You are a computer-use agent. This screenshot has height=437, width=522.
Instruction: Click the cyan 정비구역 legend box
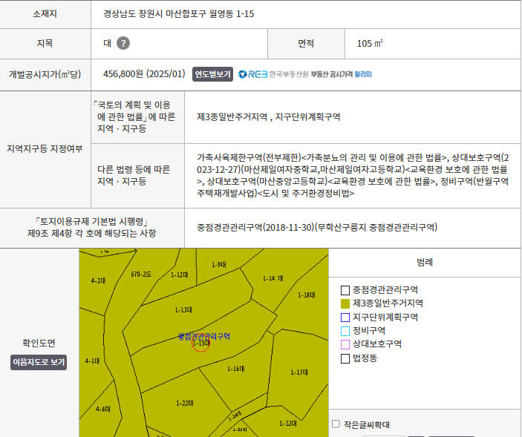pos(345,330)
